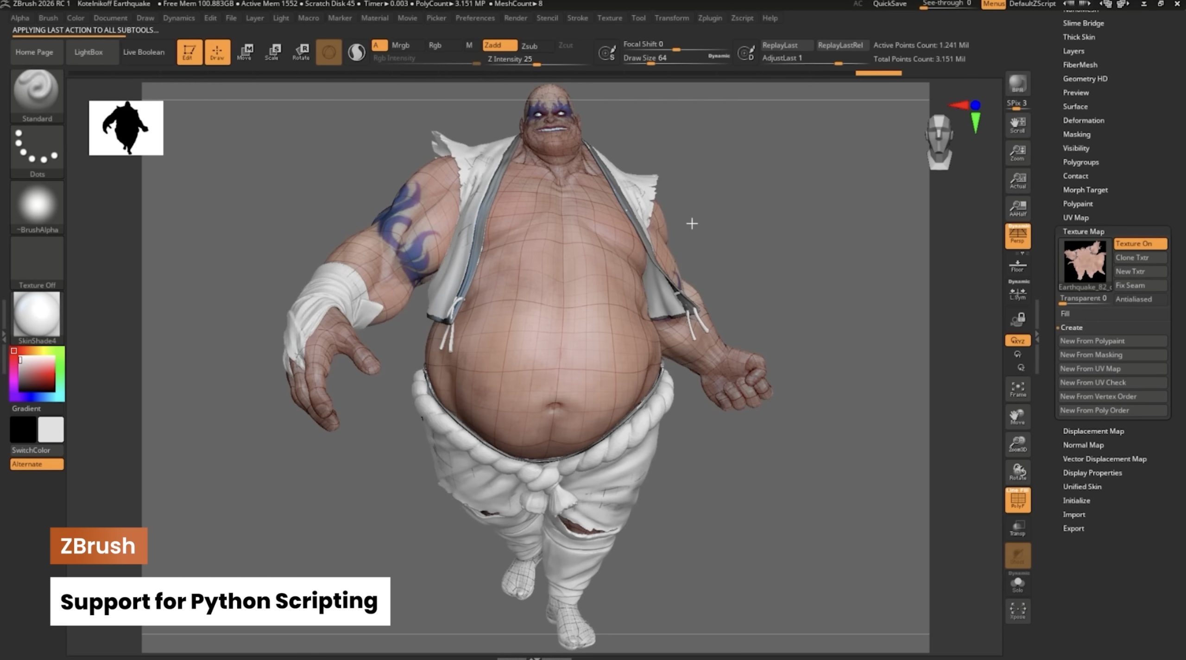1186x660 pixels.
Task: Open the Zplugin menu
Action: [709, 18]
